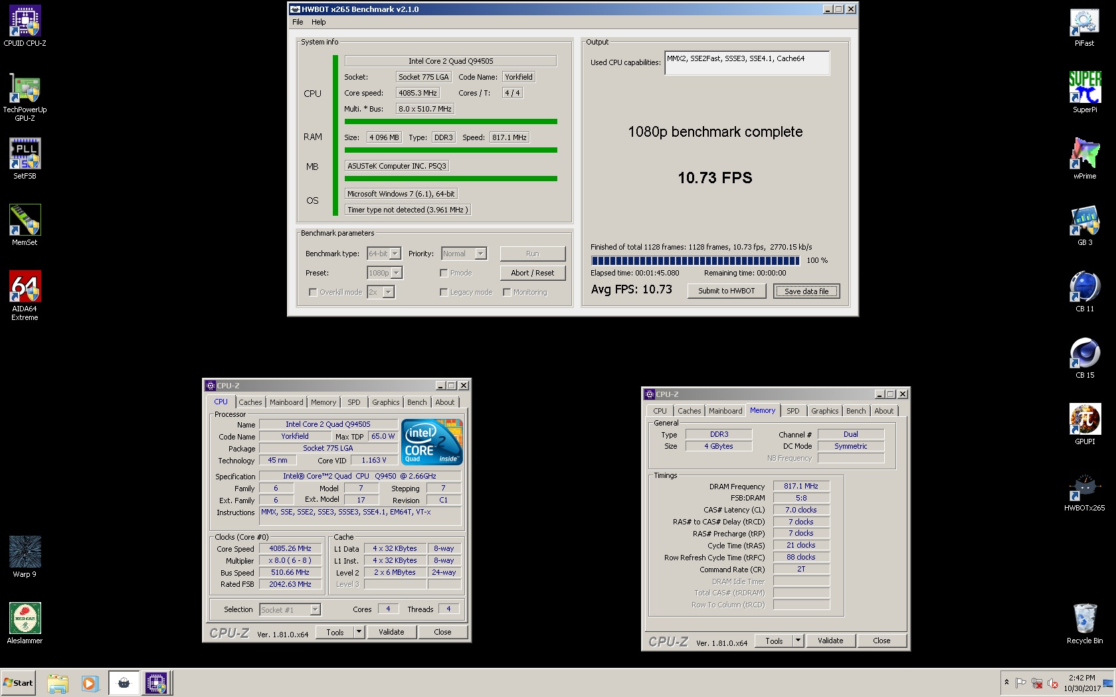This screenshot has width=1116, height=697.
Task: Click the Used CPU capabilities text box
Action: pyautogui.click(x=747, y=63)
